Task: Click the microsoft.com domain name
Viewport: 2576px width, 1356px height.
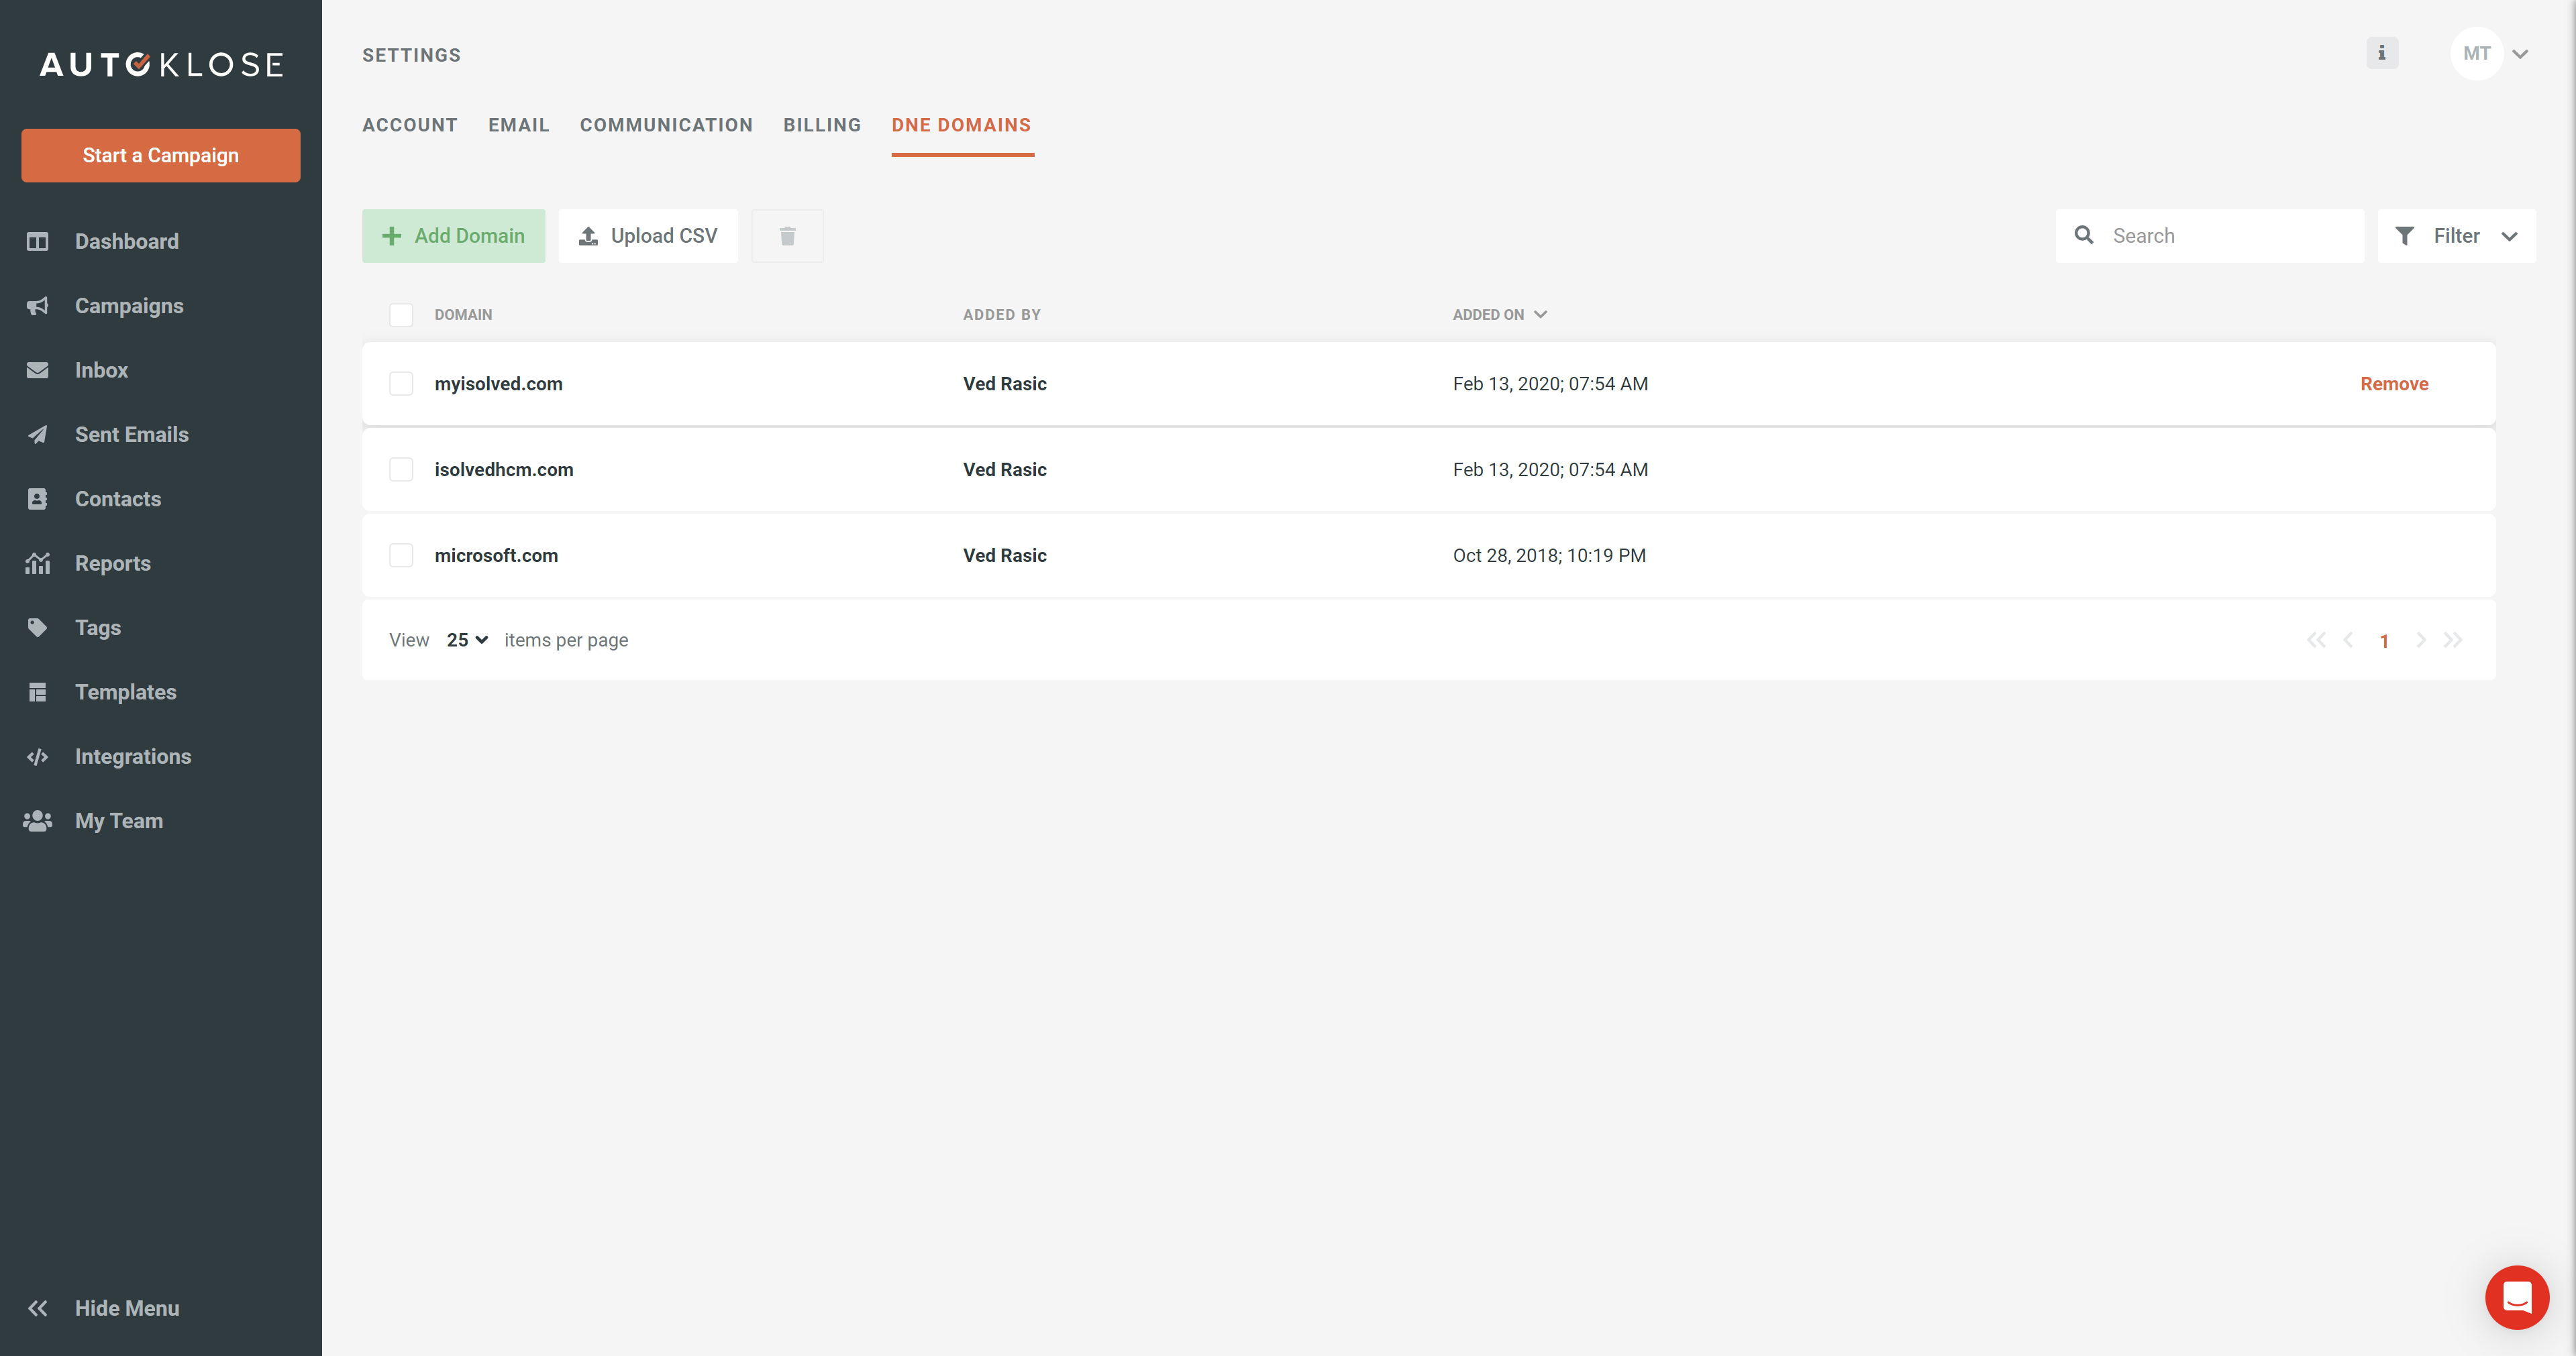Action: [496, 555]
